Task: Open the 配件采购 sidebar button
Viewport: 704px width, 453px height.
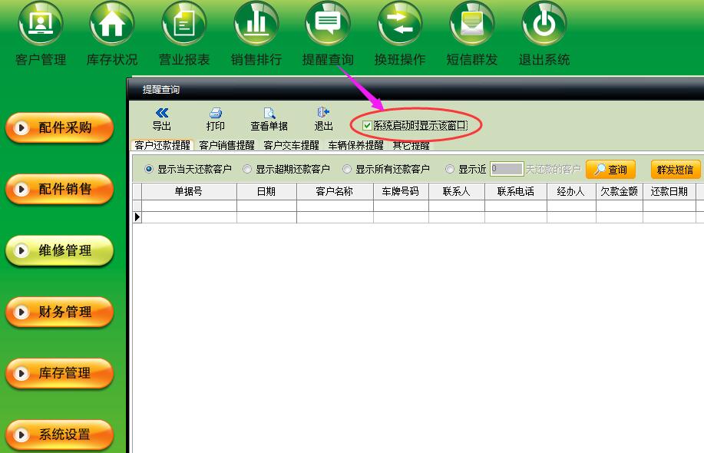Action: (59, 128)
